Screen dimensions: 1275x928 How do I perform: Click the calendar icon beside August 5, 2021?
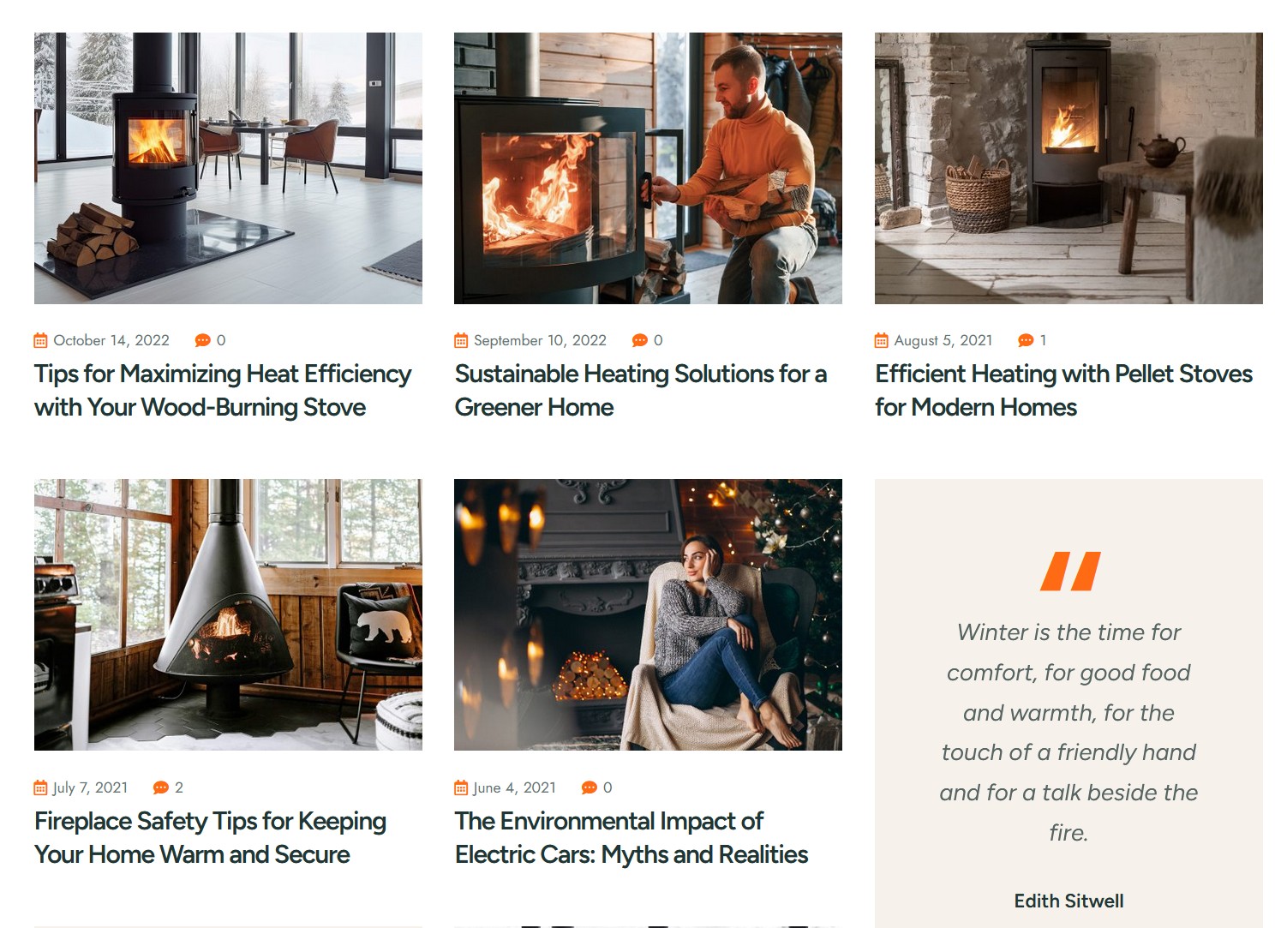[882, 341]
